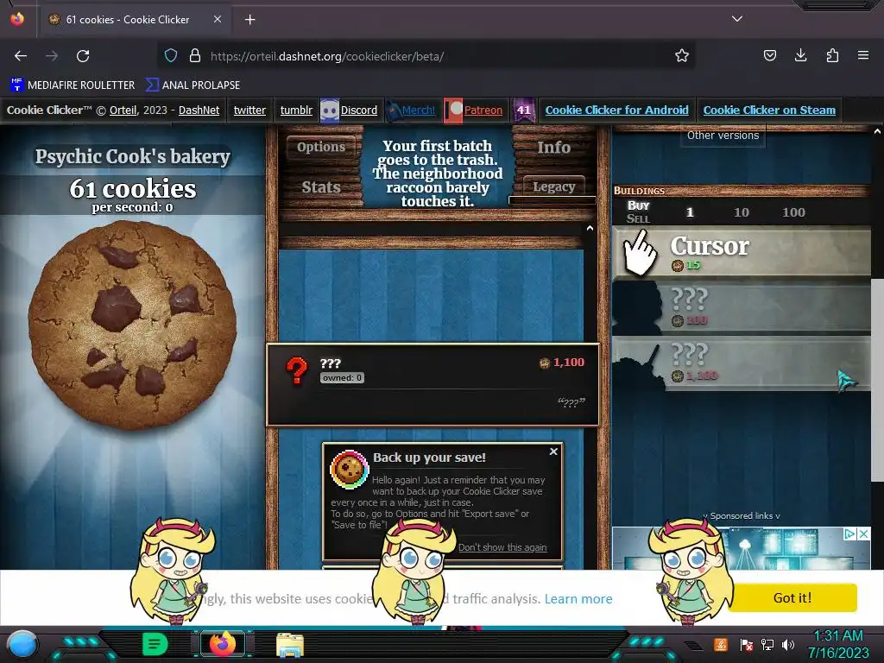Switch to Buy mode

(x=638, y=205)
